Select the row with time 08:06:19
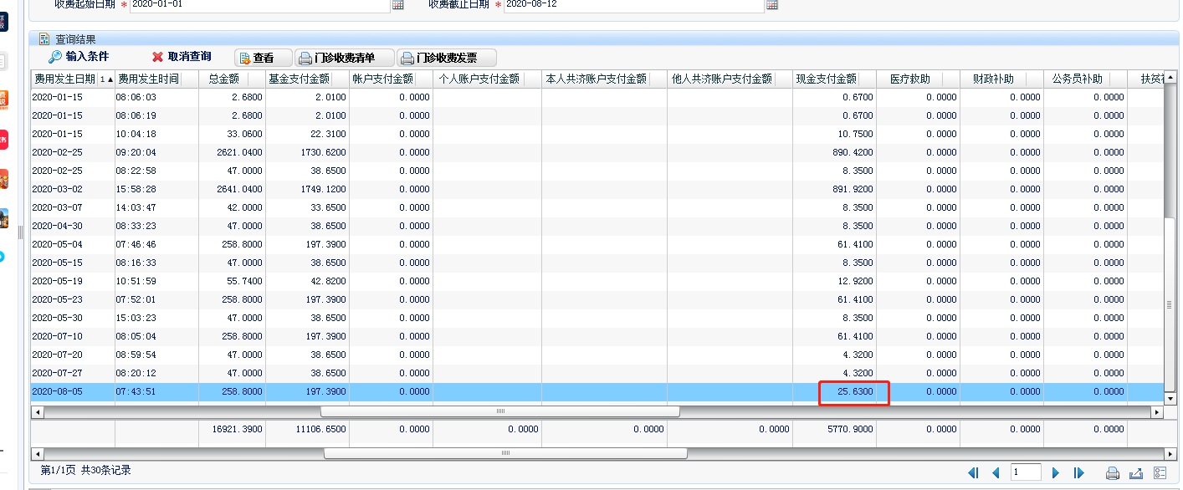The height and width of the screenshot is (490, 1183). 597,115
